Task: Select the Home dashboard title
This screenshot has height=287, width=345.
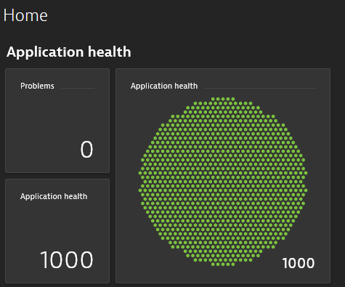Action: coord(25,15)
